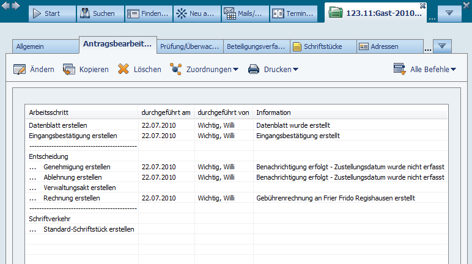Click the red X Löschen icon
This screenshot has height=264, width=472.
pyautogui.click(x=124, y=70)
